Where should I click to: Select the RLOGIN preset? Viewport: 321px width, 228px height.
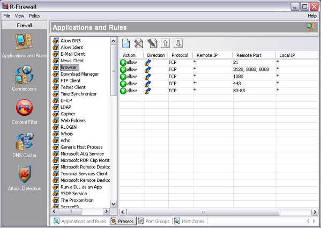pos(69,127)
